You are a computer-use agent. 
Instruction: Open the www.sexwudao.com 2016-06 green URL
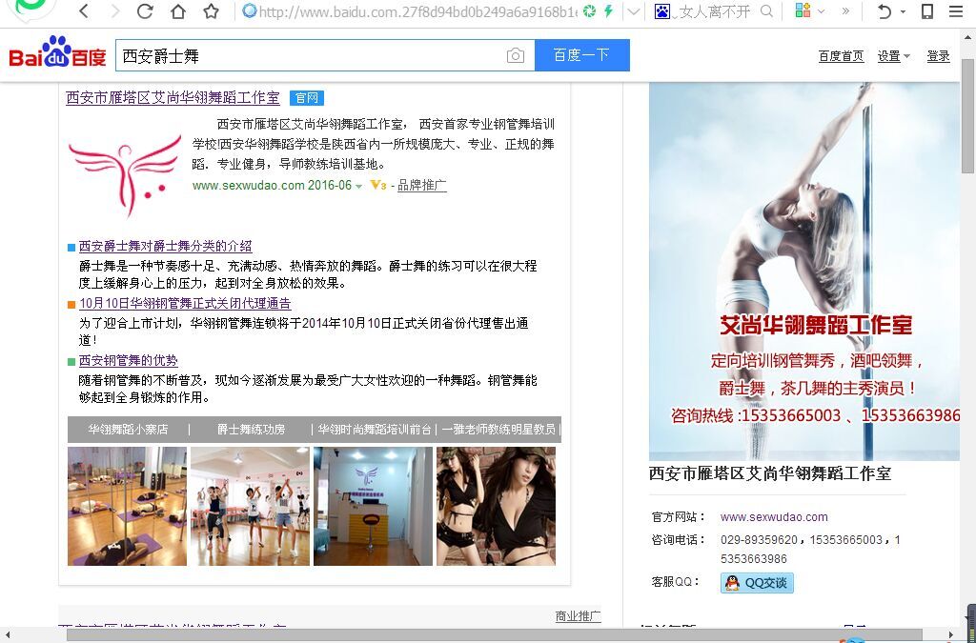coord(272,186)
